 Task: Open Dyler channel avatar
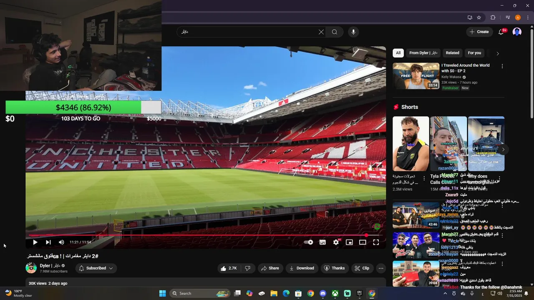click(x=31, y=268)
